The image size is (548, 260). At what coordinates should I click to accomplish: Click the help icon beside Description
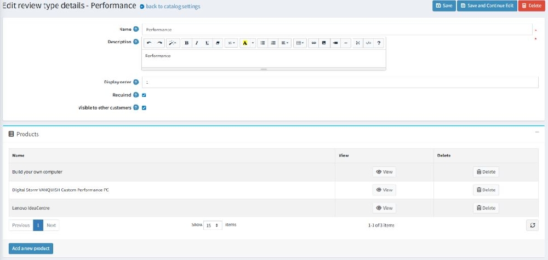[136, 42]
